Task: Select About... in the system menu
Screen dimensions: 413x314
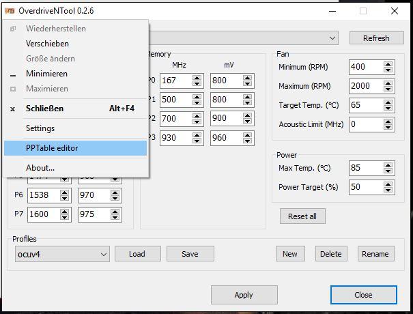Action: tap(75, 168)
